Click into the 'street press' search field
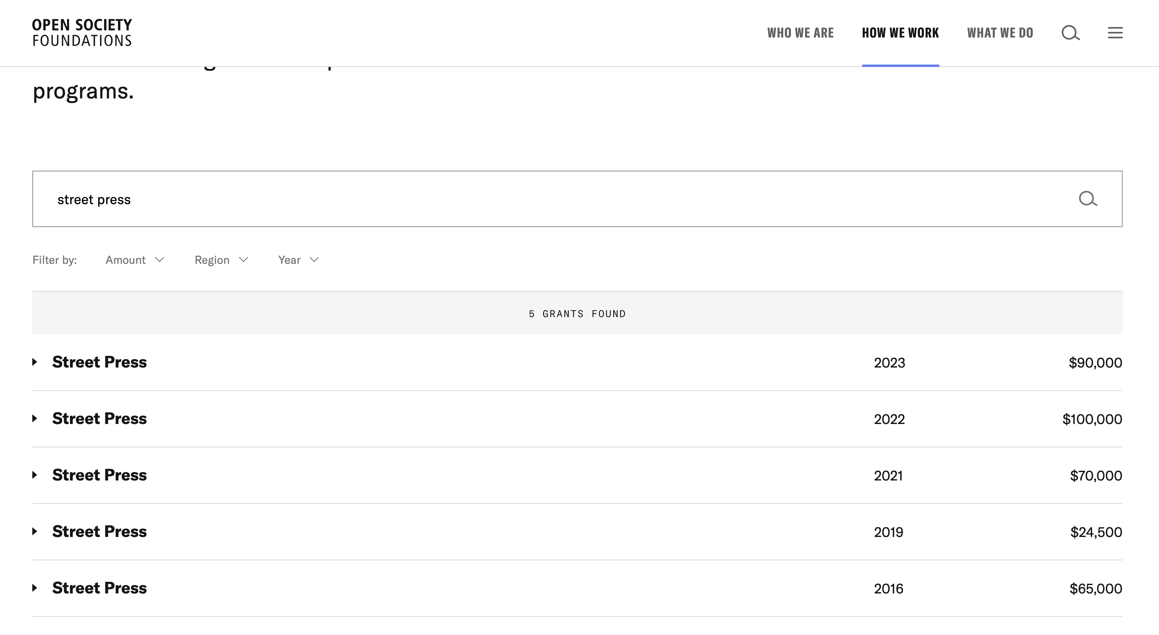This screenshot has height=635, width=1159. (x=577, y=198)
